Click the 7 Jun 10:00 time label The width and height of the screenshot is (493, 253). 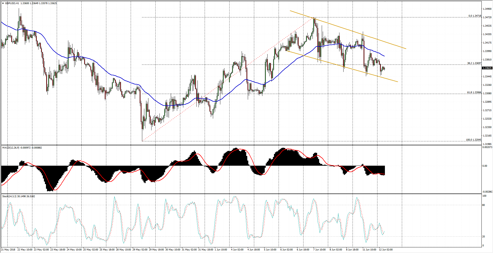pos(319,249)
